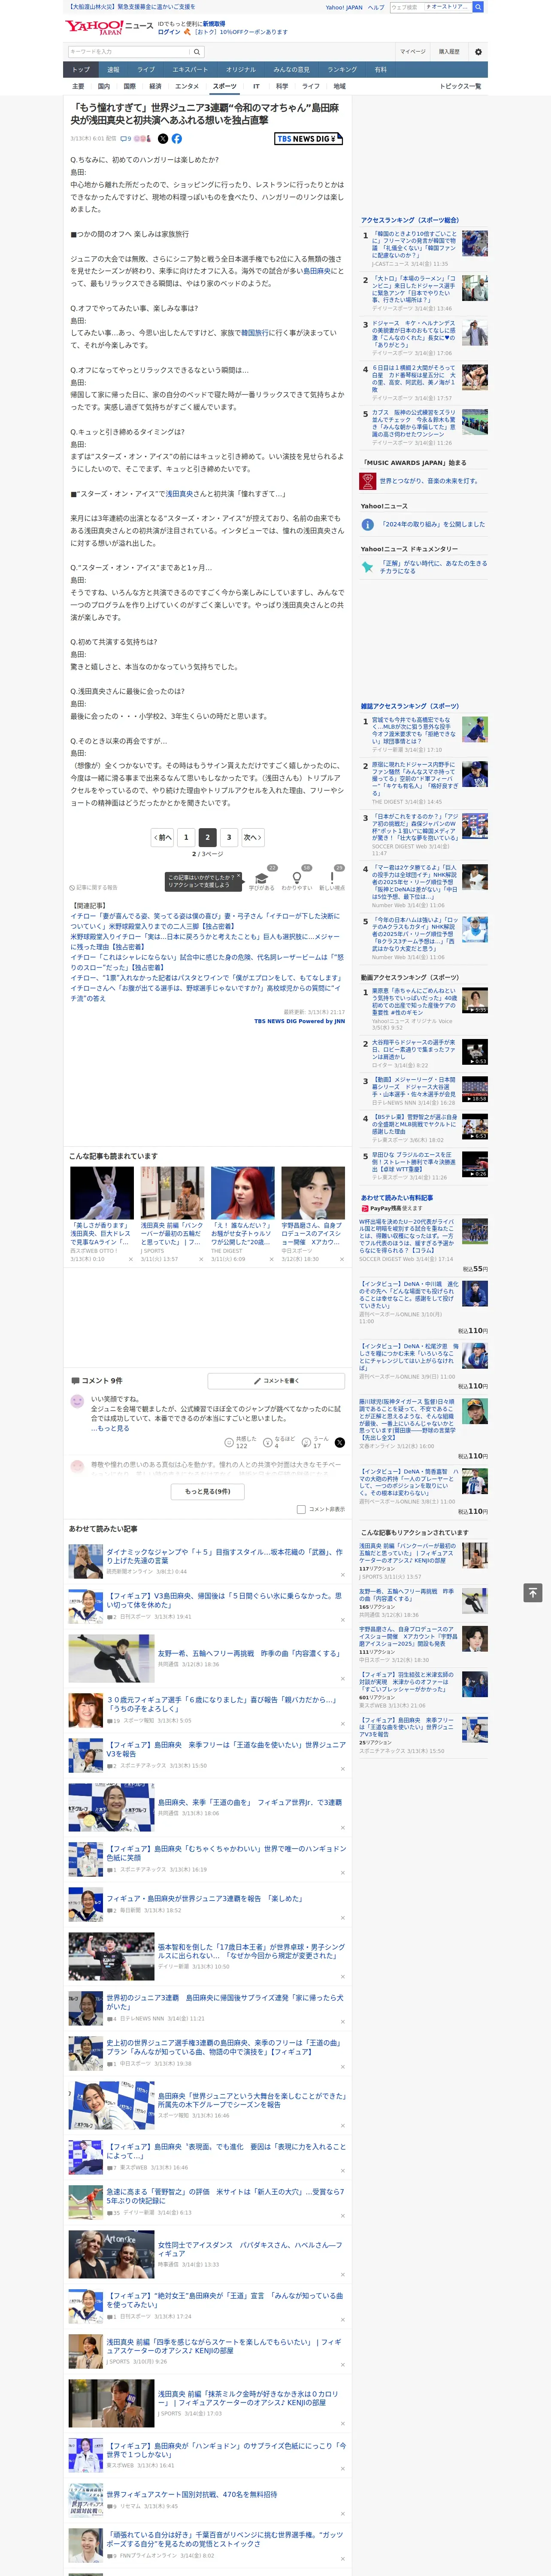Check the コメント非表示 checkbox
This screenshot has height=2576, width=551.
[x=301, y=1510]
